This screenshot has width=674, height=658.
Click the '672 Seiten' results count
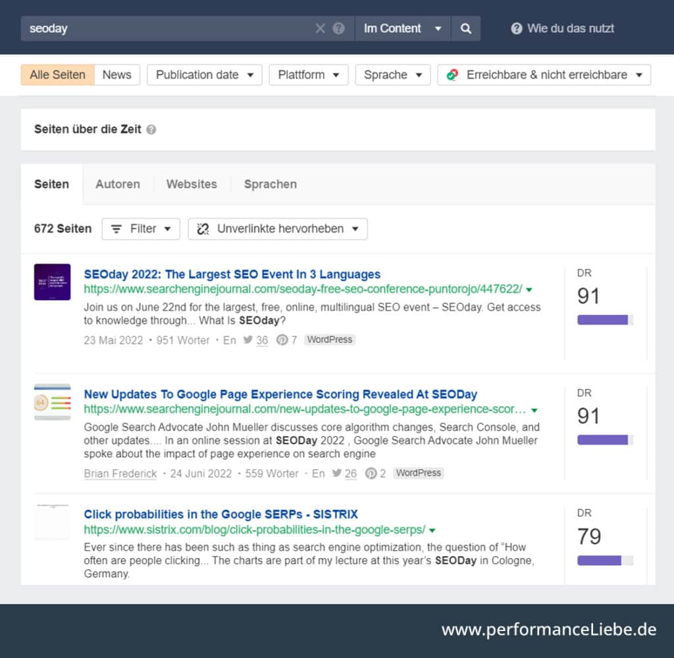(63, 228)
